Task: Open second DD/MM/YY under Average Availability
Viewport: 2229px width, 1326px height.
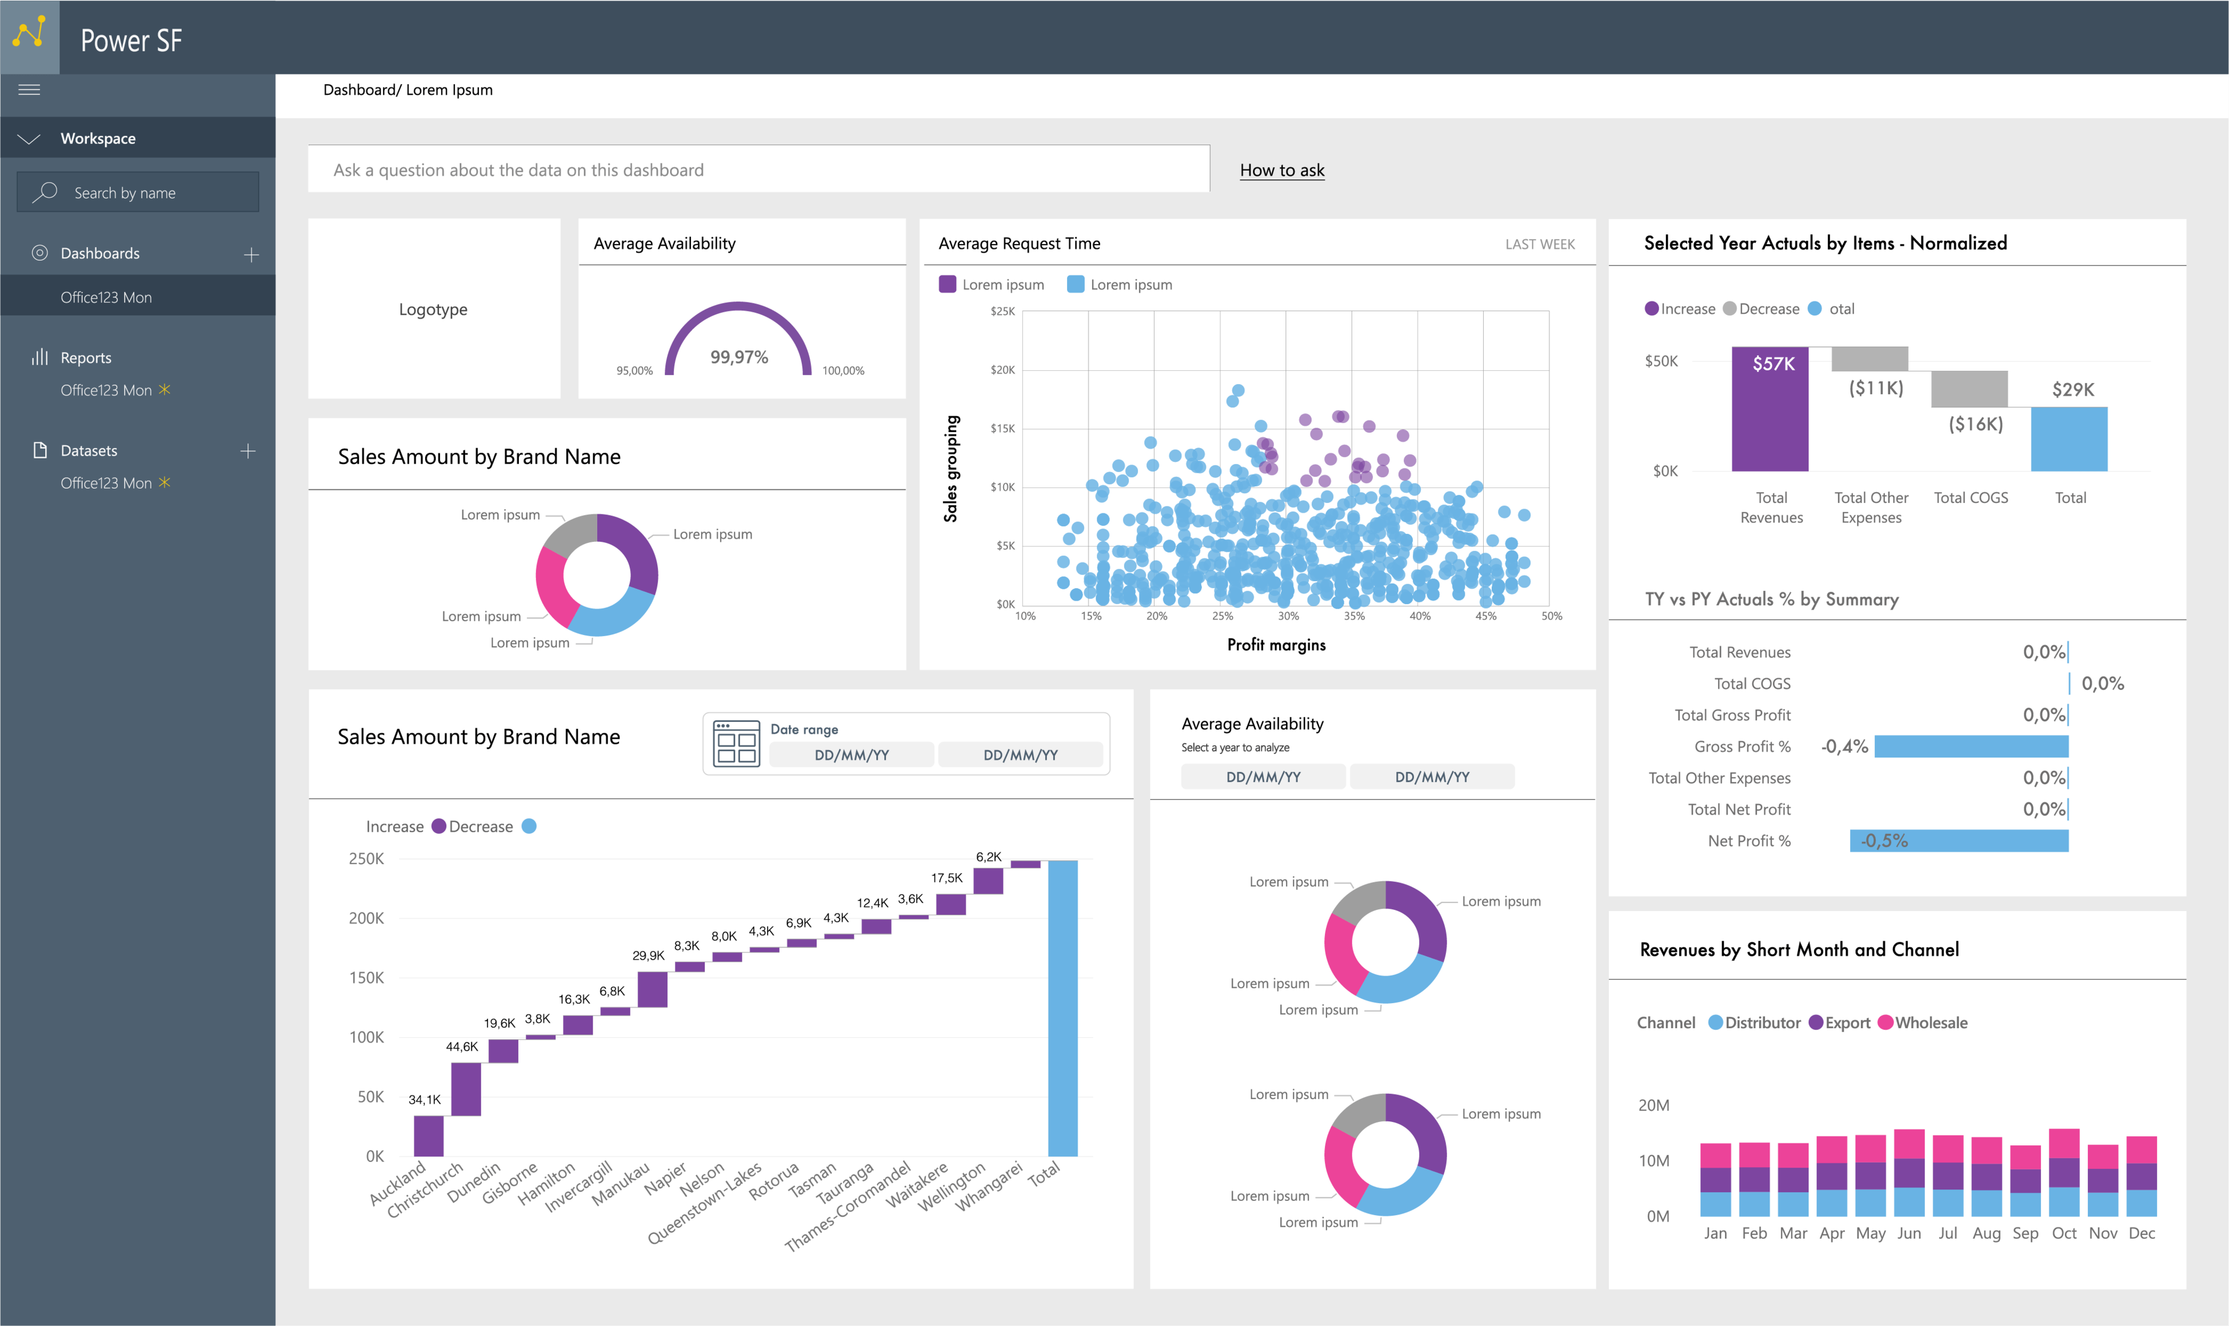Action: coord(1431,777)
